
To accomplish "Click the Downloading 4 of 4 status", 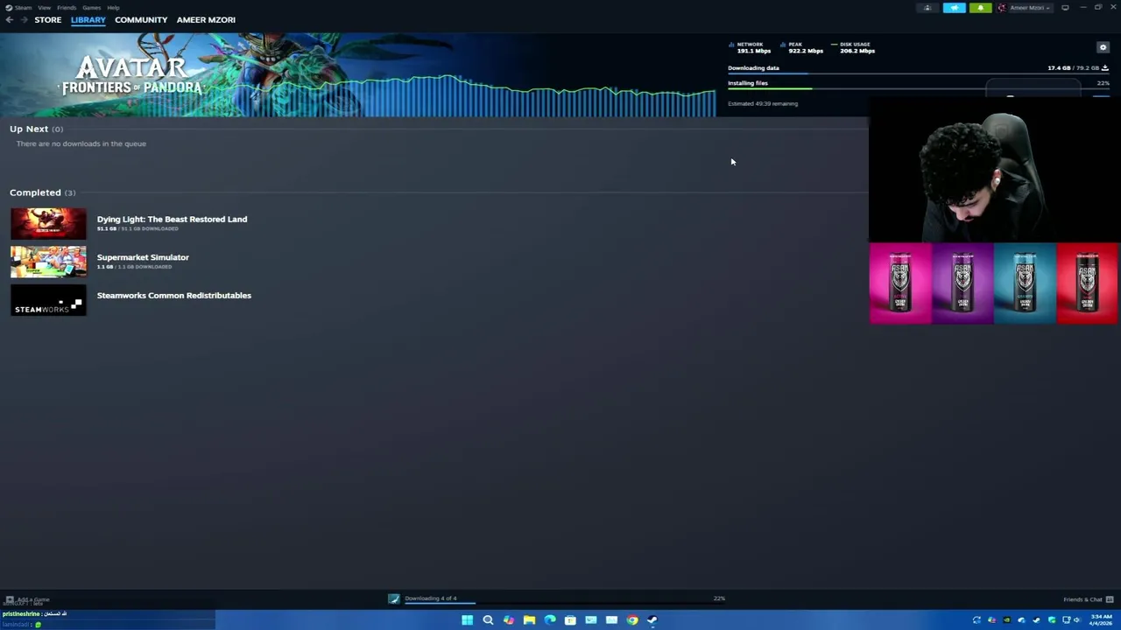I will coord(430,598).
